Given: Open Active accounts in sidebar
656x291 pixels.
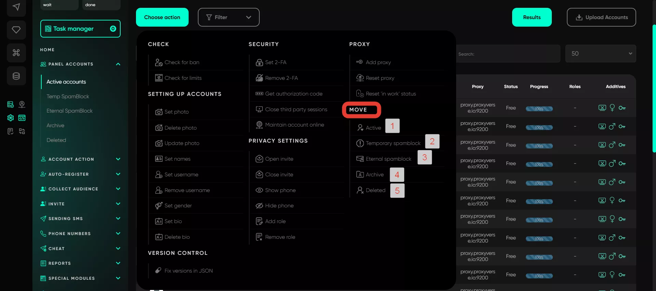Looking at the screenshot, I should pyautogui.click(x=66, y=82).
